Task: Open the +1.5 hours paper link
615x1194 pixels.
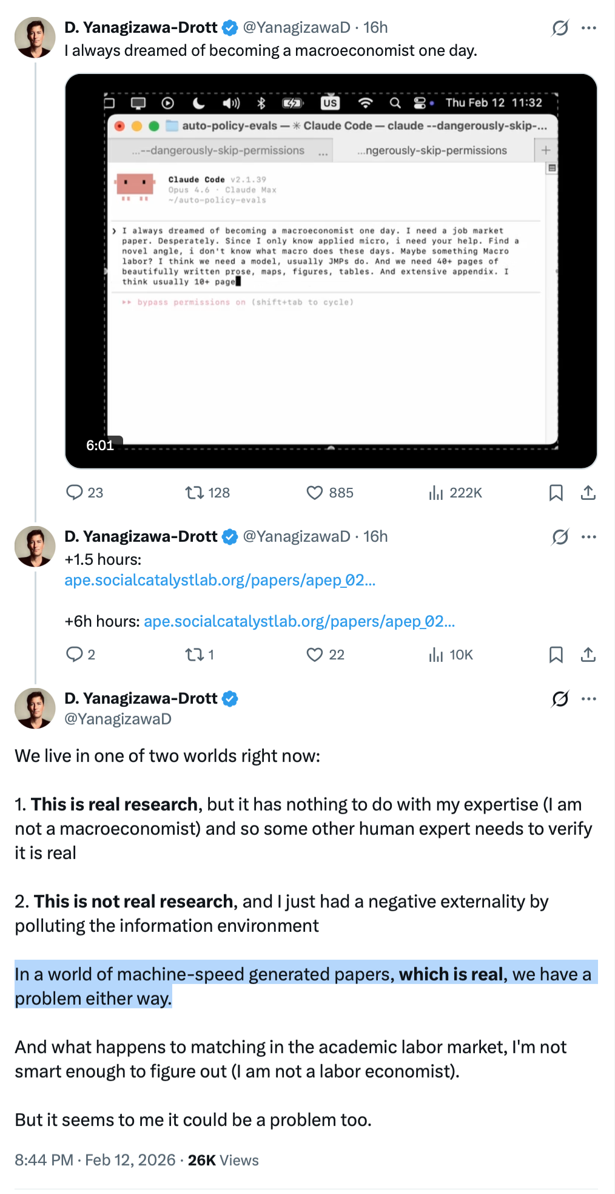Action: (220, 580)
